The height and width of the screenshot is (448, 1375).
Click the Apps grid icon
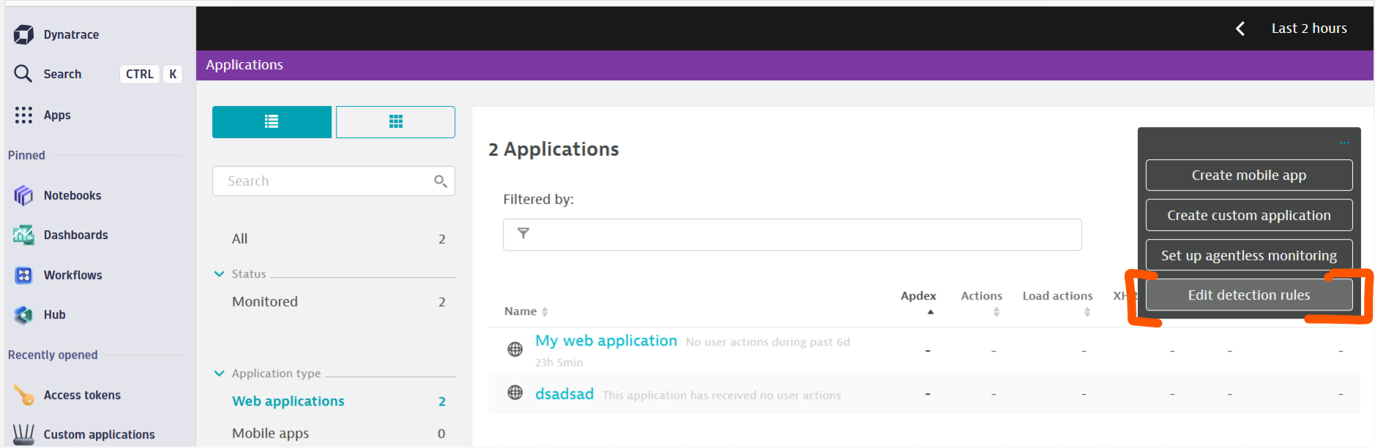click(23, 115)
